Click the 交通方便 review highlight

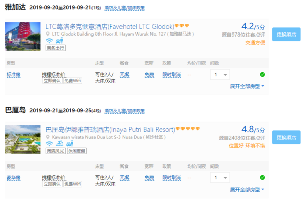pyautogui.click(x=255, y=43)
